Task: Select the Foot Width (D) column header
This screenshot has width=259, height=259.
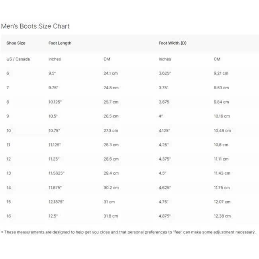Action: tap(172, 43)
